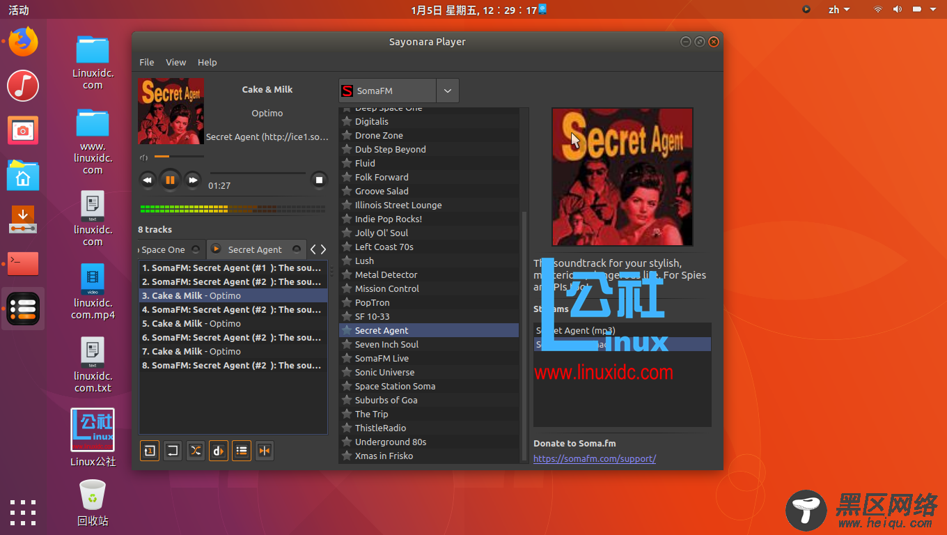Stop playback with the square stop button
The height and width of the screenshot is (535, 947).
point(319,180)
